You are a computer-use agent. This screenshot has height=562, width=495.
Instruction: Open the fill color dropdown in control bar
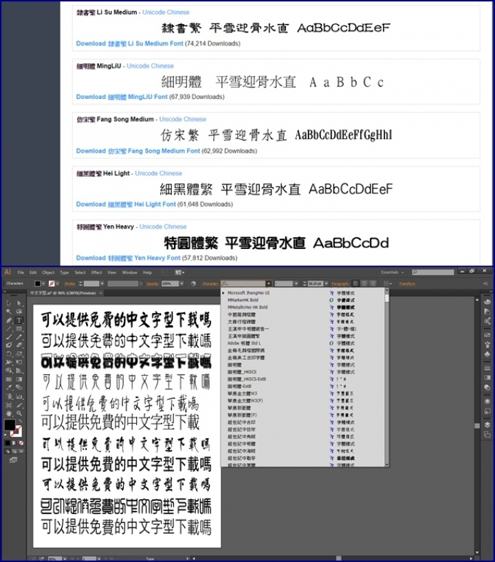pos(43,283)
